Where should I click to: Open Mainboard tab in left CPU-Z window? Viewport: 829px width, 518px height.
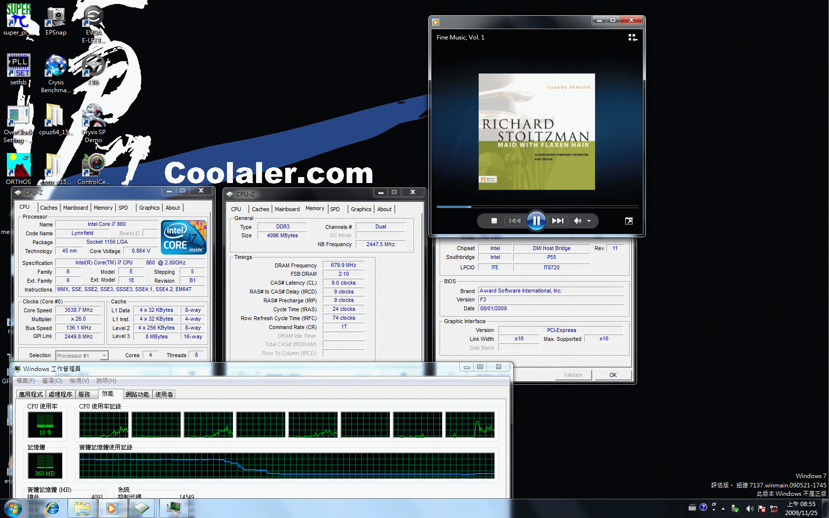click(x=75, y=208)
